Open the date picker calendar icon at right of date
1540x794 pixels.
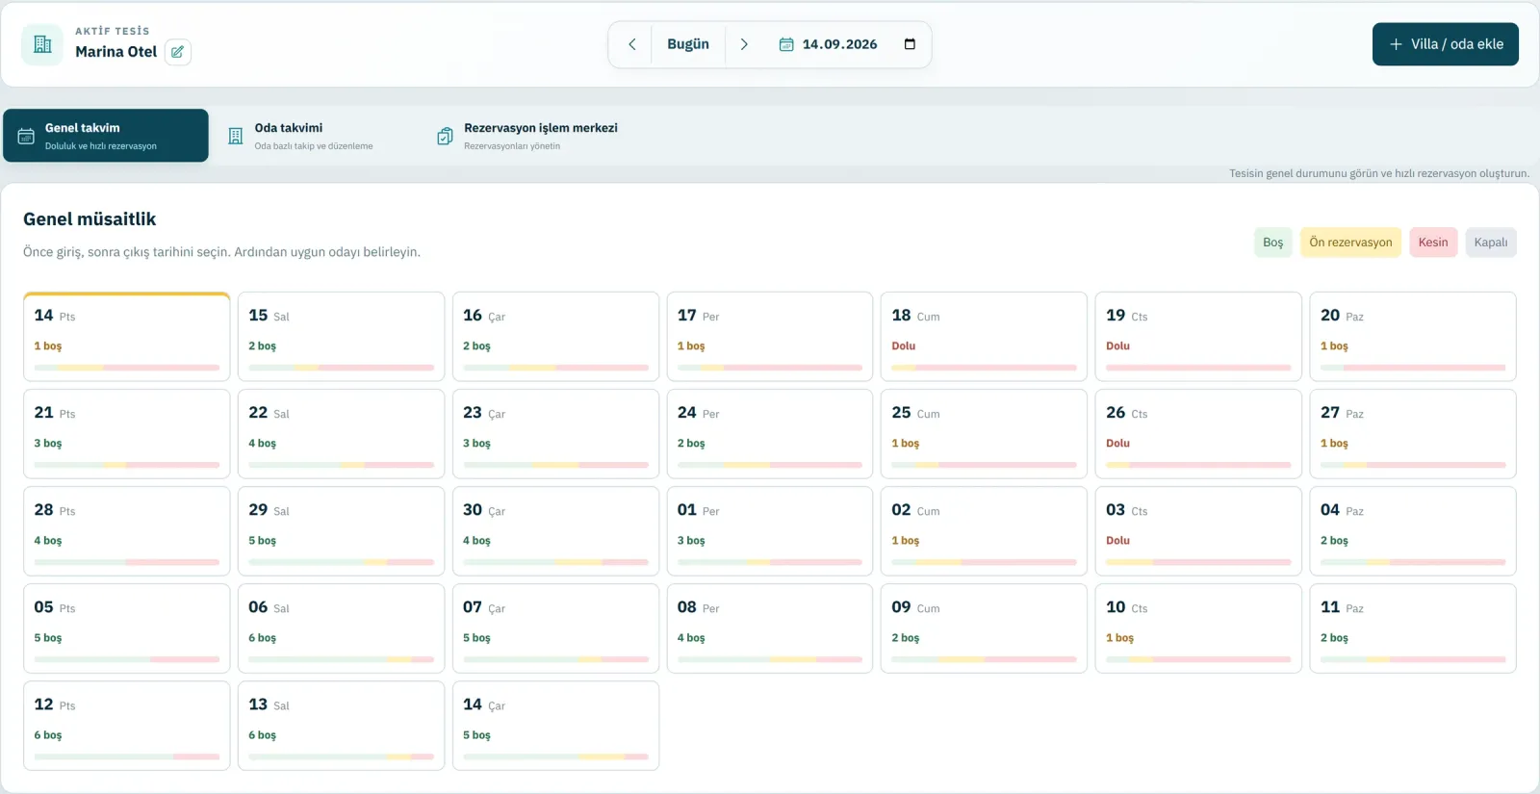pos(910,44)
